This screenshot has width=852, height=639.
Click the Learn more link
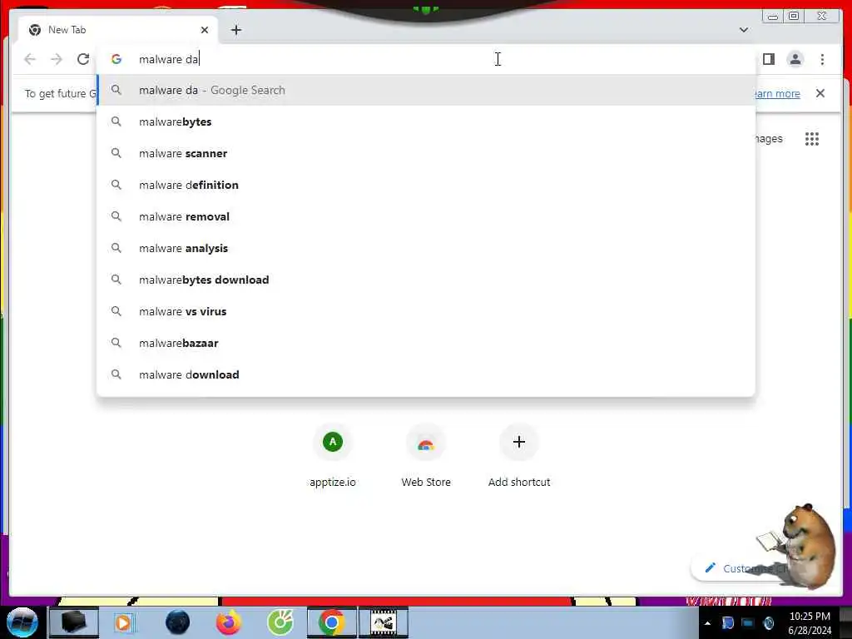click(777, 93)
